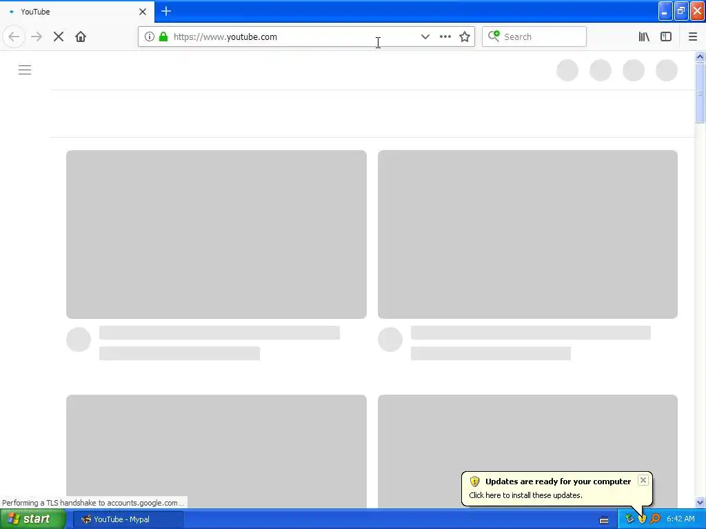Open the YouTube guide hamburger menu
Screen dimensions: 706x529
click(25, 70)
